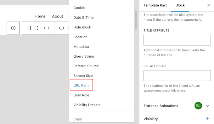Click the link chain icon in toolbar
The width and height of the screenshot is (214, 124).
click(x=61, y=28)
